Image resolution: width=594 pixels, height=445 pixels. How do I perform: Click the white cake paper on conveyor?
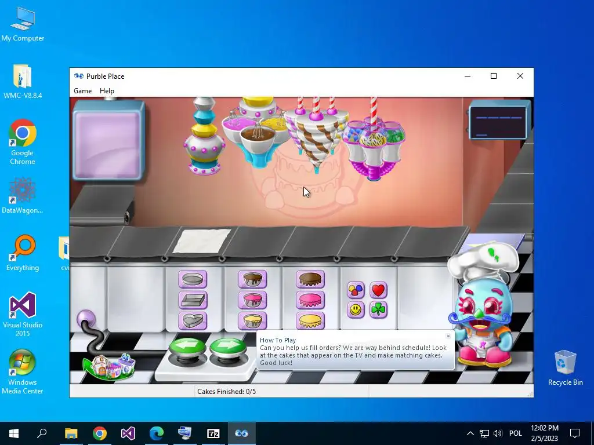(x=202, y=240)
